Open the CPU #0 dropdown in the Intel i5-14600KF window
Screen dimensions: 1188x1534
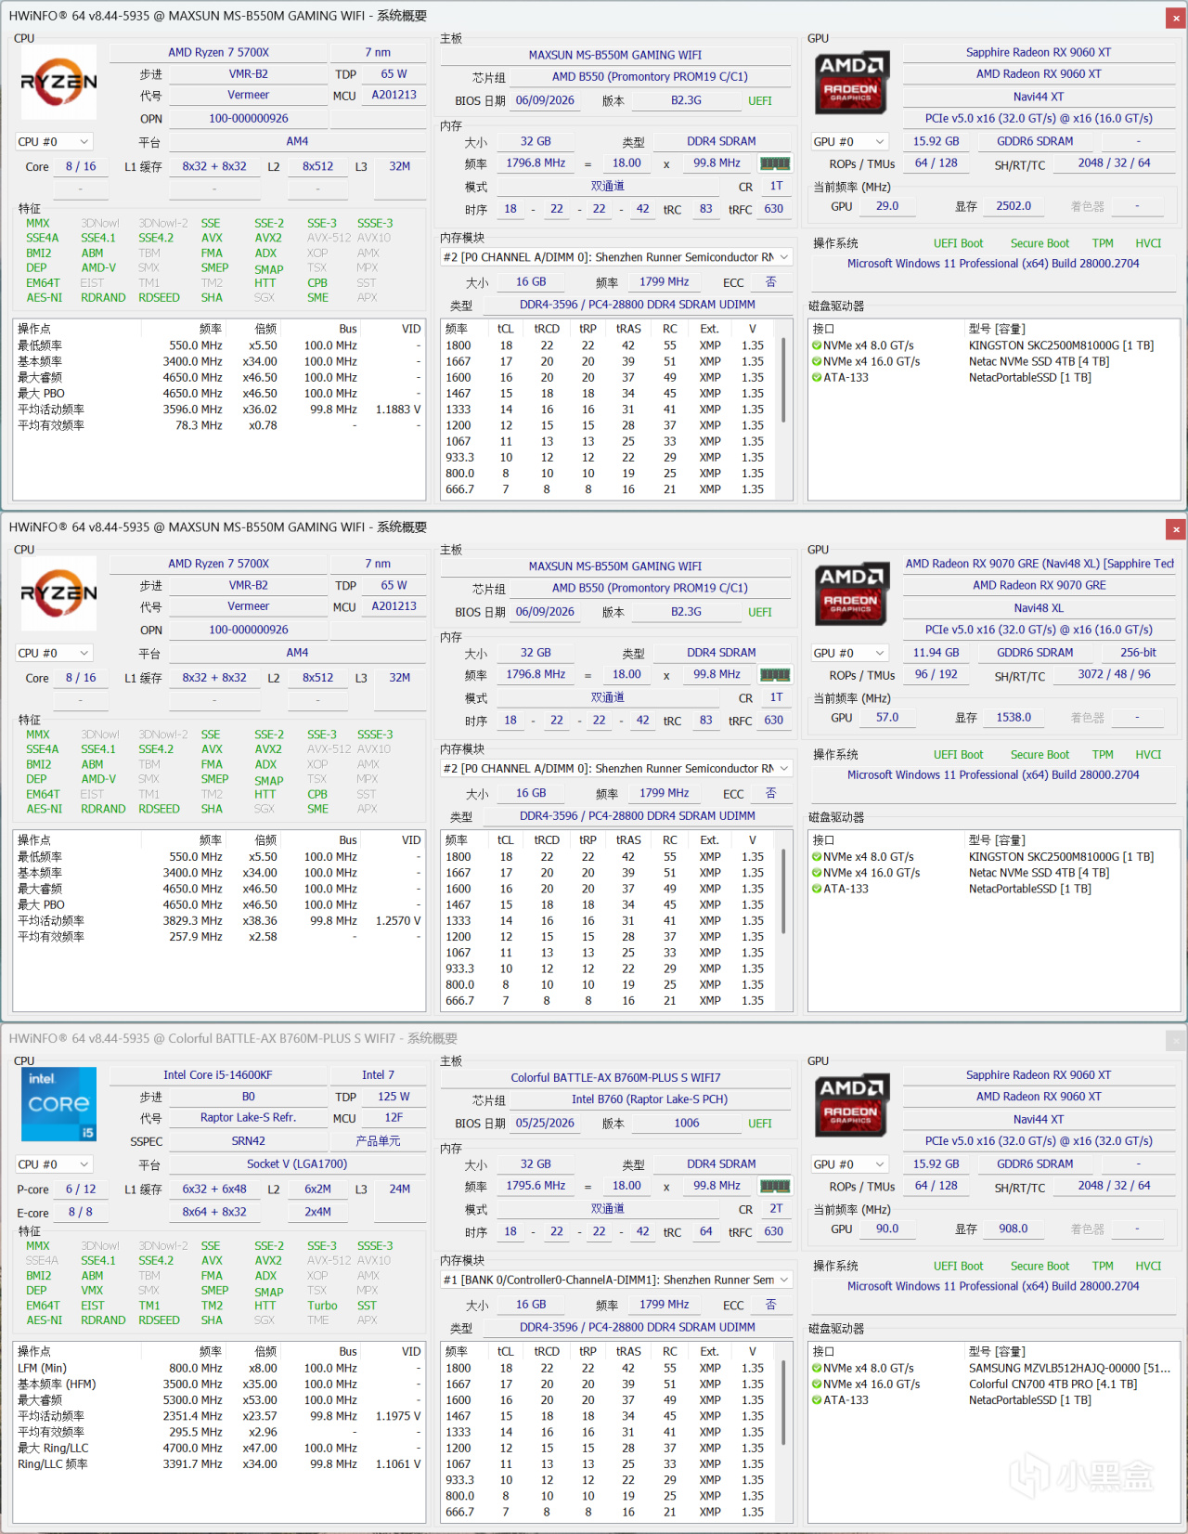55,1164
